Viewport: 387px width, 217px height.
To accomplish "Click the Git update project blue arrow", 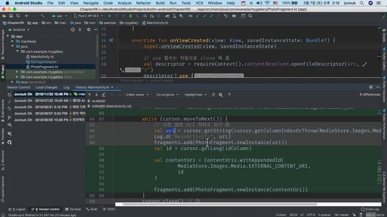I will click(198, 16).
